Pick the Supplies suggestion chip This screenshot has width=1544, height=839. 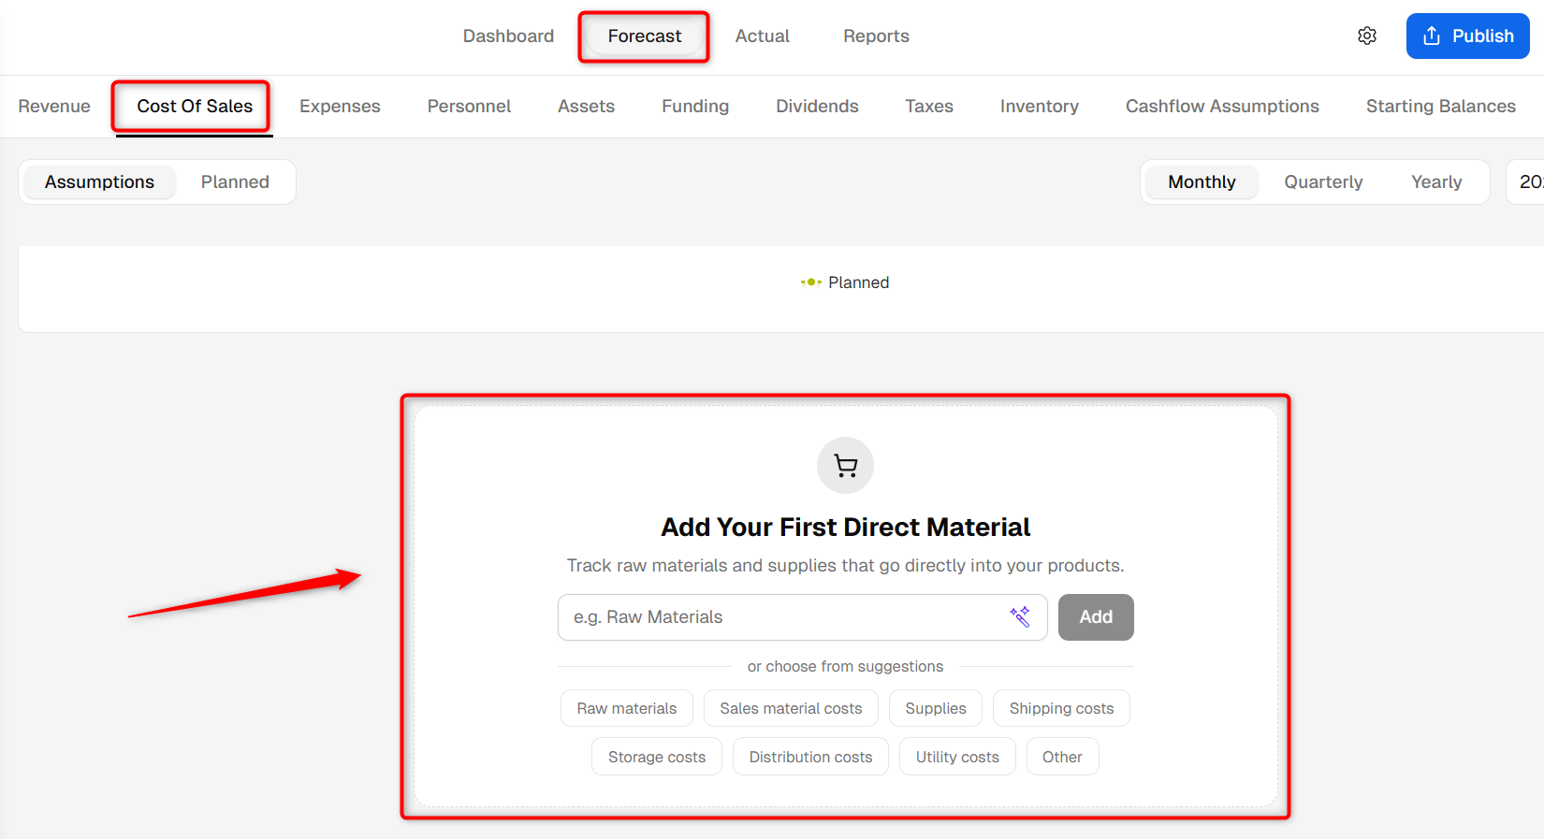click(x=936, y=708)
